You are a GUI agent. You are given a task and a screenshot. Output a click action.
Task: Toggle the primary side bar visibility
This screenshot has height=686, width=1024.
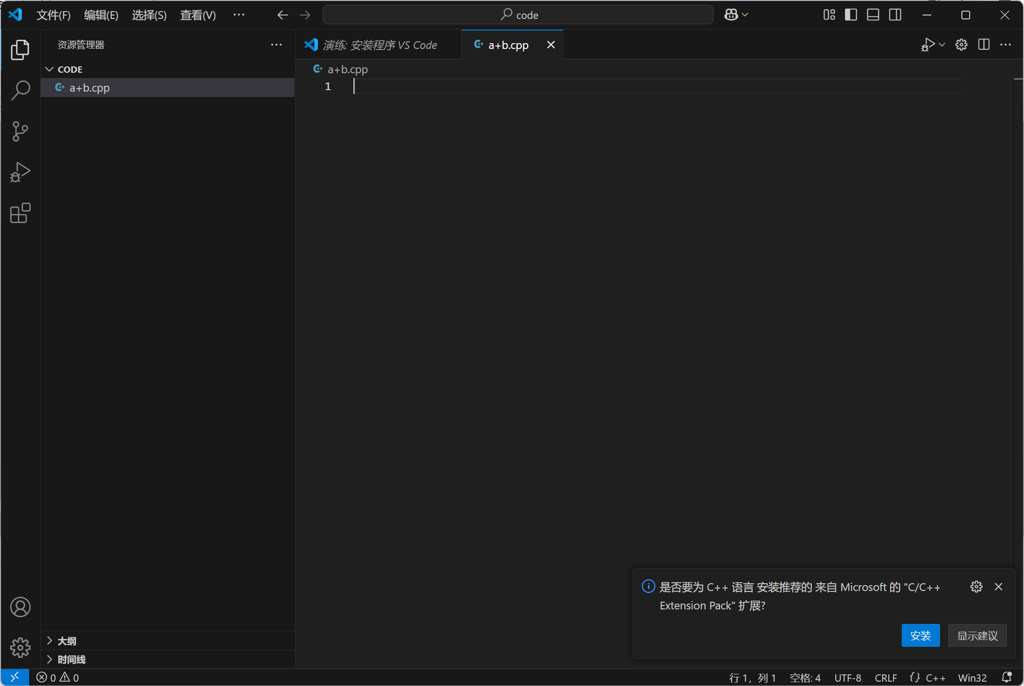pos(851,15)
